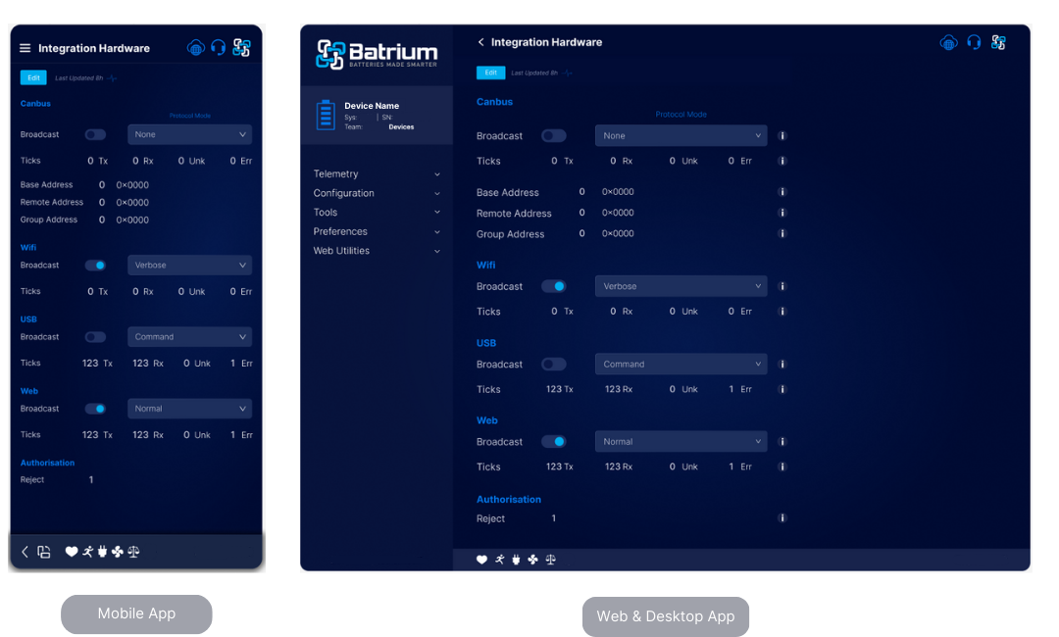Click the balance scale icon in desktop bottom bar
This screenshot has width=1059, height=637.
(x=550, y=560)
